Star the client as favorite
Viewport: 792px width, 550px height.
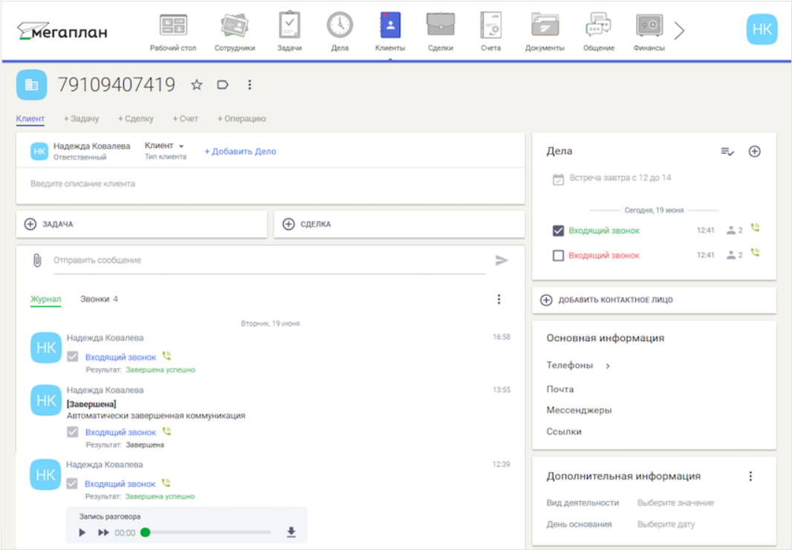click(197, 85)
